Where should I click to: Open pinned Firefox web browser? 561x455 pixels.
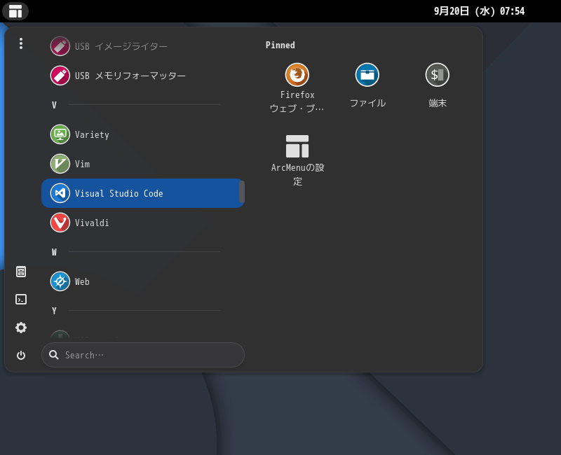coord(297,88)
